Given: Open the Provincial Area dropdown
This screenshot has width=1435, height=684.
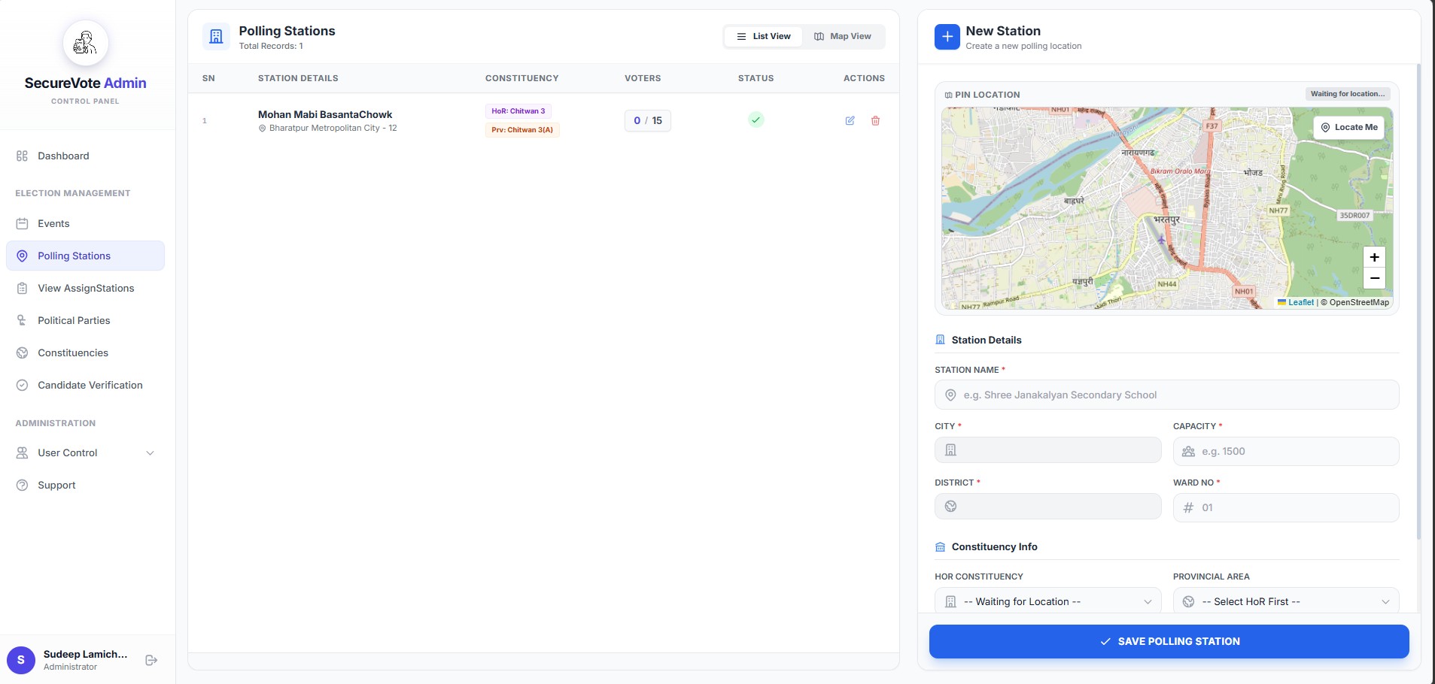Looking at the screenshot, I should pos(1285,601).
